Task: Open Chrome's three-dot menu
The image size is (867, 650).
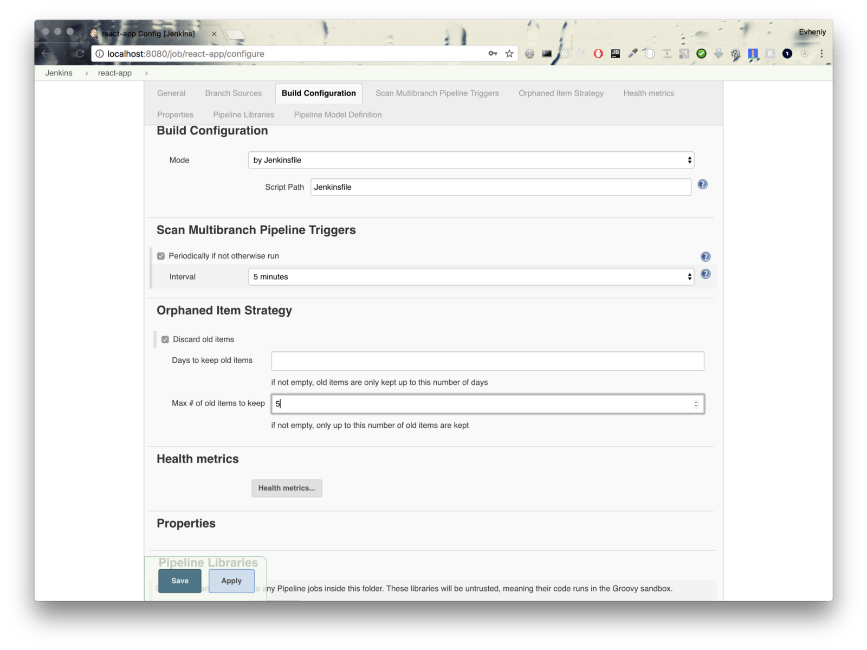Action: (821, 54)
